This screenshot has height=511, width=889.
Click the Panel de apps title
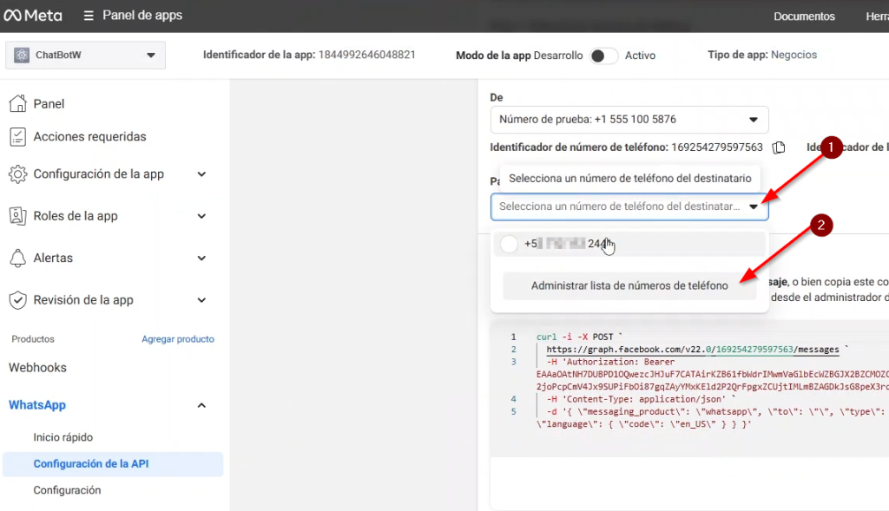pyautogui.click(x=142, y=16)
